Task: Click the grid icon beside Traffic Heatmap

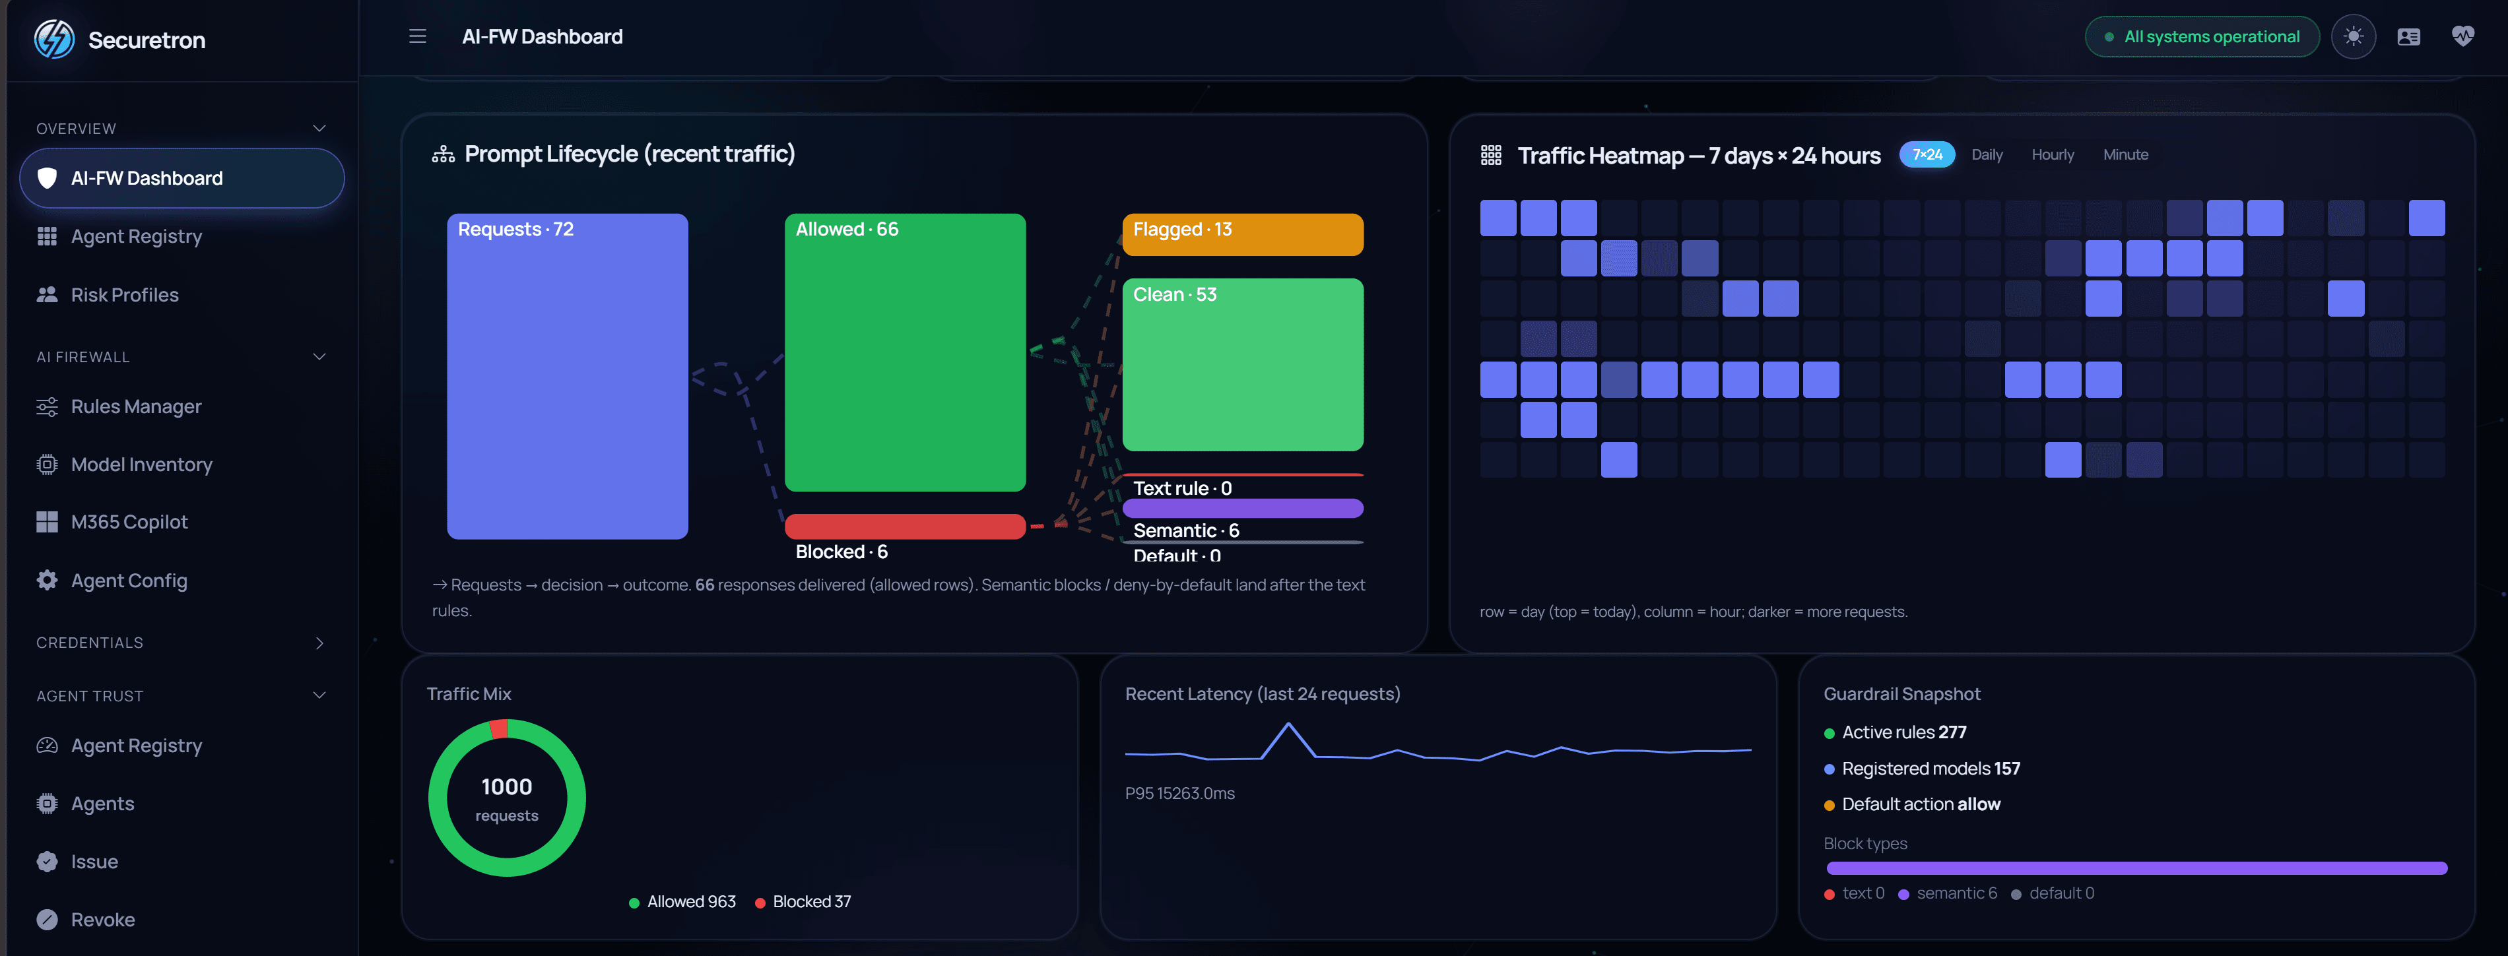Action: point(1490,156)
